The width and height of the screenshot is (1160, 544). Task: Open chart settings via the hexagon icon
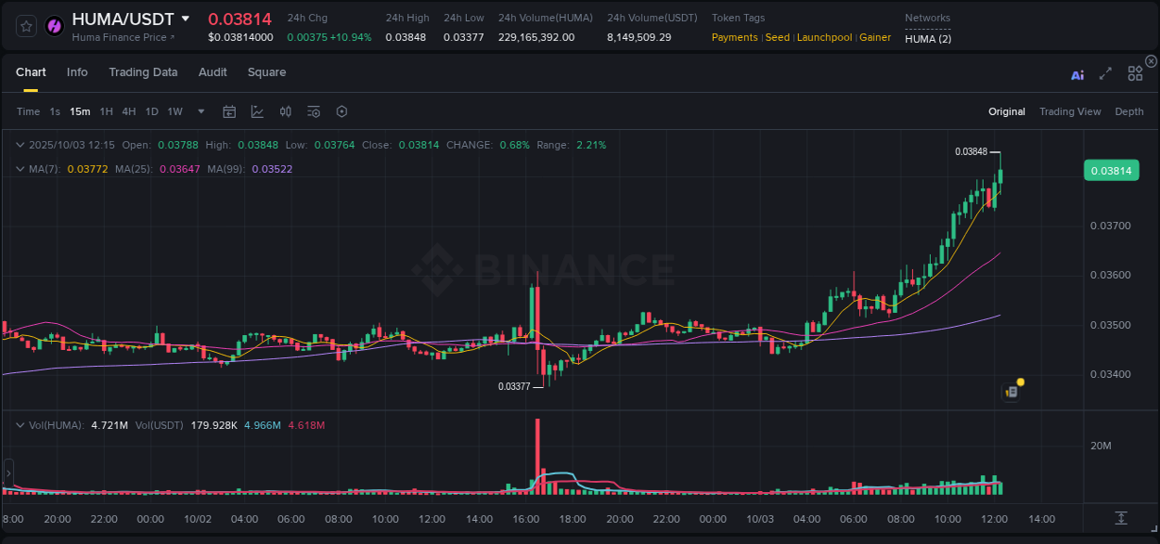[x=342, y=111]
